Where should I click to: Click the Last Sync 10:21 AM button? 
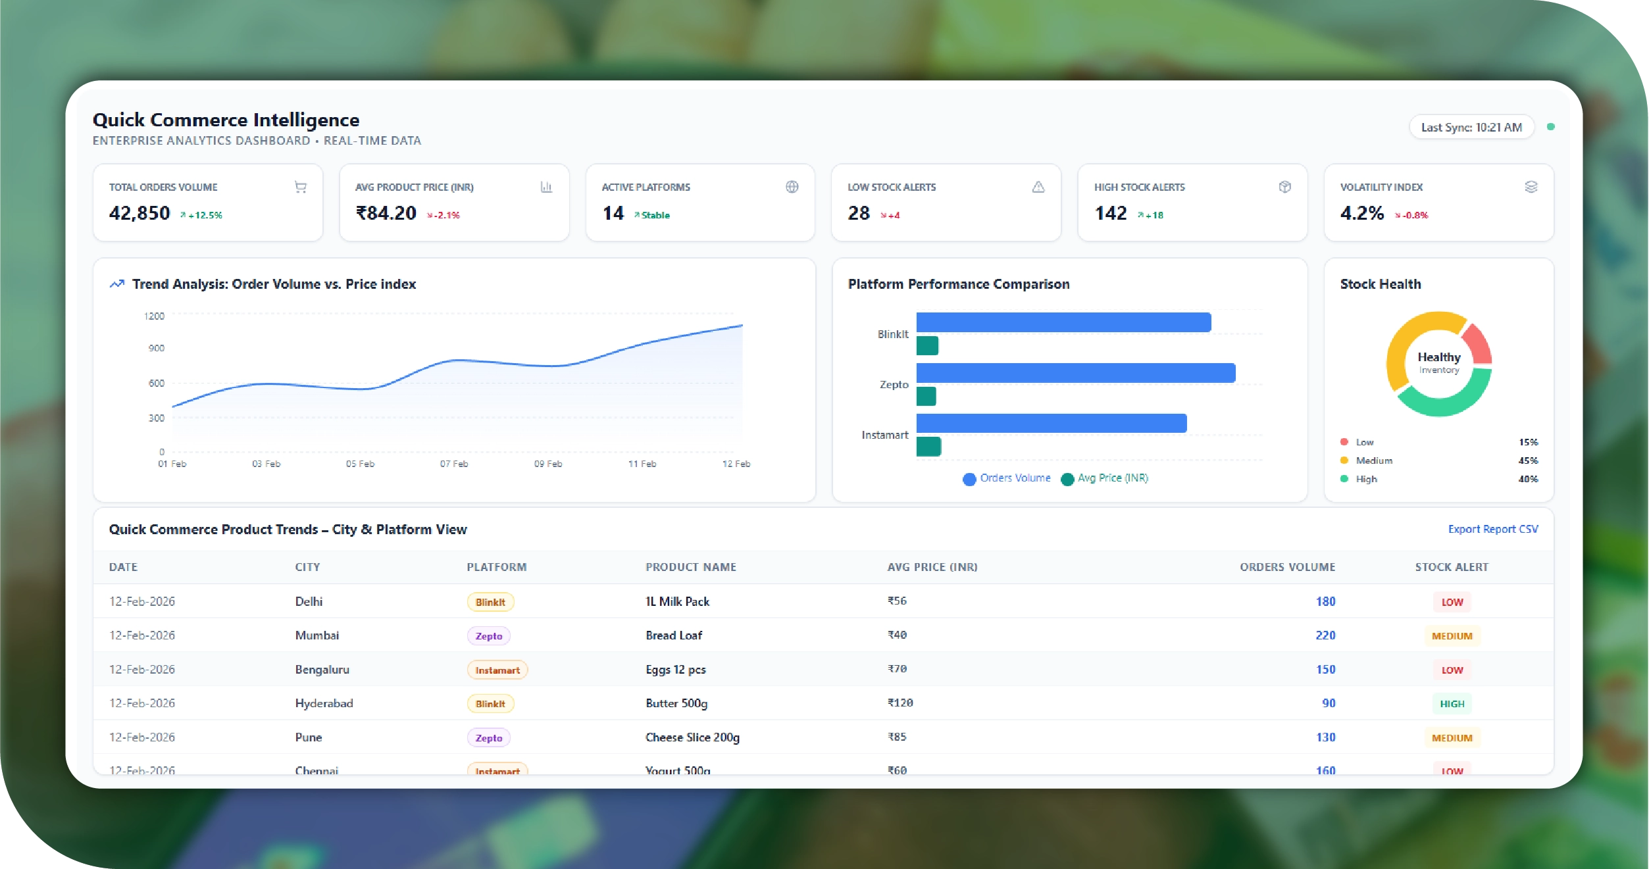tap(1471, 128)
